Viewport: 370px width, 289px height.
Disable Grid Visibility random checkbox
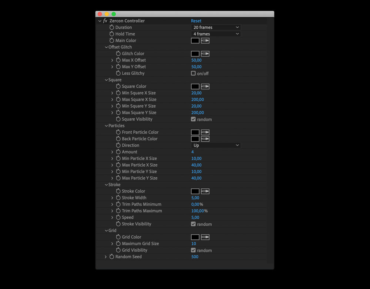point(193,250)
